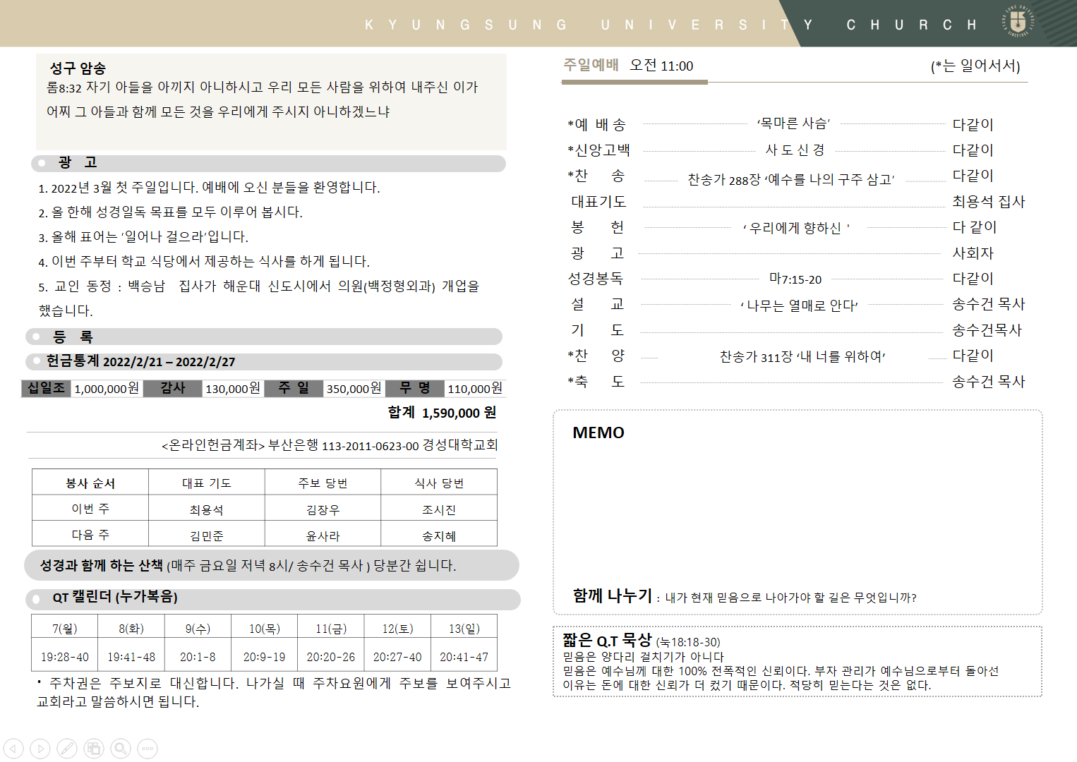Show all slides grid view

click(x=94, y=749)
